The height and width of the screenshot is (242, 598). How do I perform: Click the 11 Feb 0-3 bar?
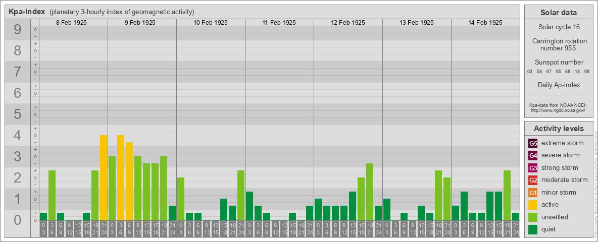250,206
